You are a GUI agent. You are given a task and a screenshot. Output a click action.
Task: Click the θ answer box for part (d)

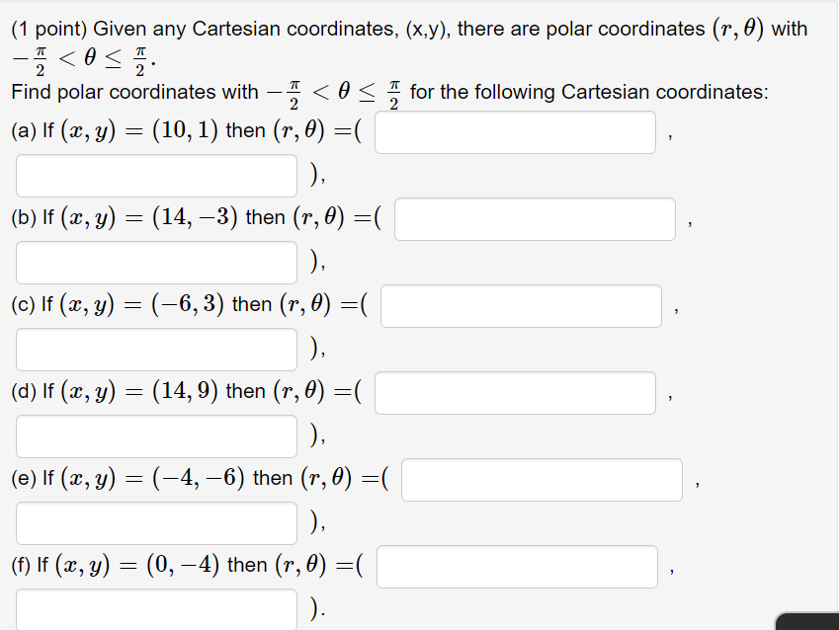(x=155, y=435)
